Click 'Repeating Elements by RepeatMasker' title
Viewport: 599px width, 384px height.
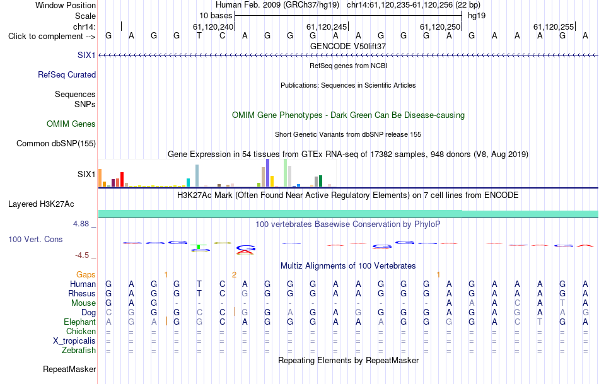pyautogui.click(x=349, y=360)
